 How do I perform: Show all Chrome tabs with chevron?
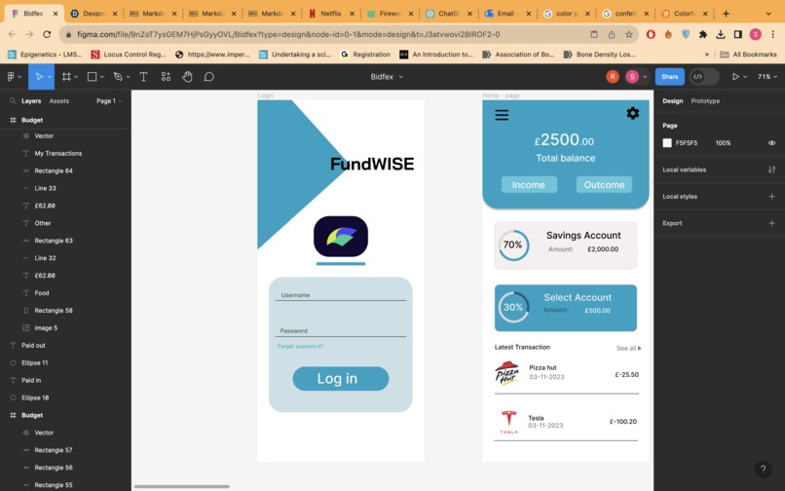768,14
